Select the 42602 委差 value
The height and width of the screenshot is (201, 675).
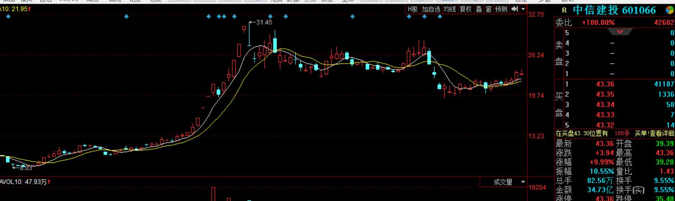664,23
